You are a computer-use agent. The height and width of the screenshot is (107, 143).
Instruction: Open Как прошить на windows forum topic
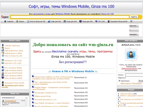132,99
